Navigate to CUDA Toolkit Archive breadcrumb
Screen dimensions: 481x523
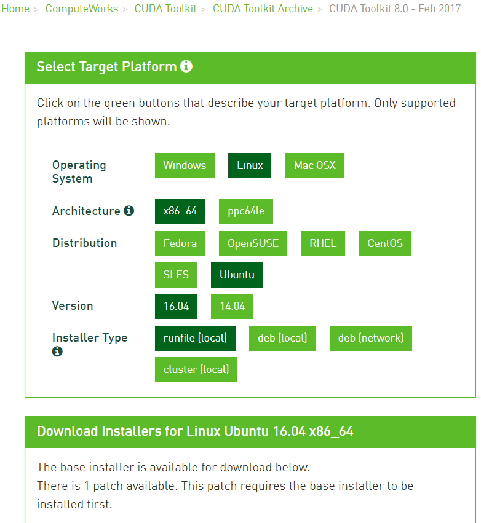tap(263, 9)
